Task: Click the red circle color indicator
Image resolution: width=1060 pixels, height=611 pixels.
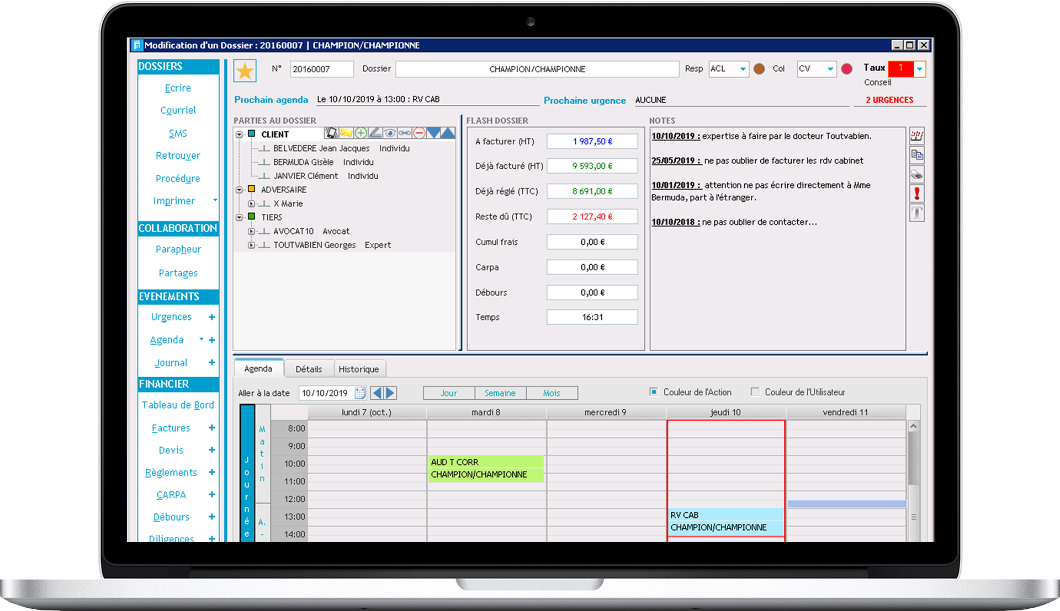Action: (x=846, y=69)
